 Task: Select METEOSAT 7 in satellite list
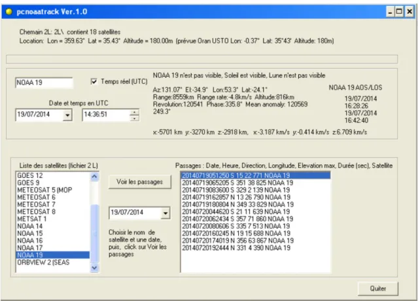(53, 205)
